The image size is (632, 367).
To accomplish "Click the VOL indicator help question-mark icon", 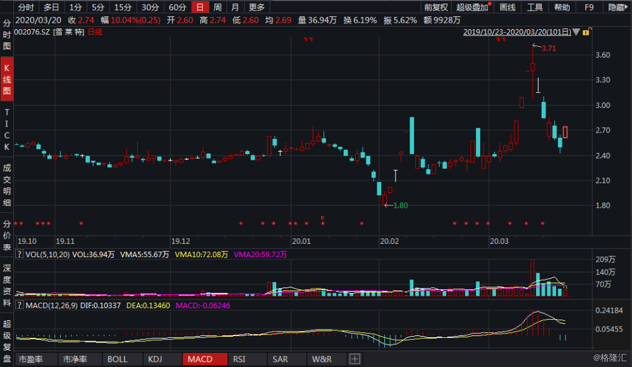I will (x=20, y=255).
